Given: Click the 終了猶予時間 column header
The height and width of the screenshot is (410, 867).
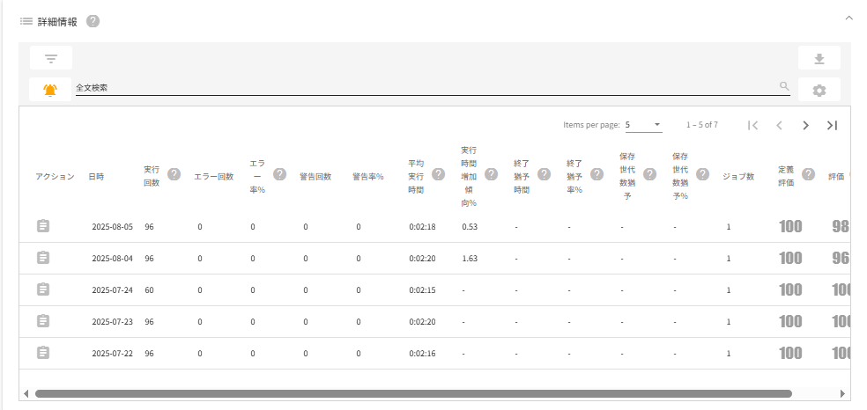Looking at the screenshot, I should [522, 177].
